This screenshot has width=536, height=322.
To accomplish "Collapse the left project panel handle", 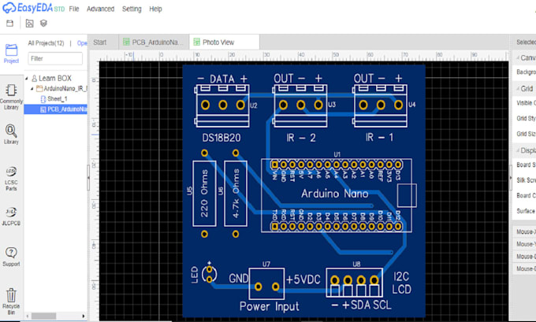I will [88, 178].
